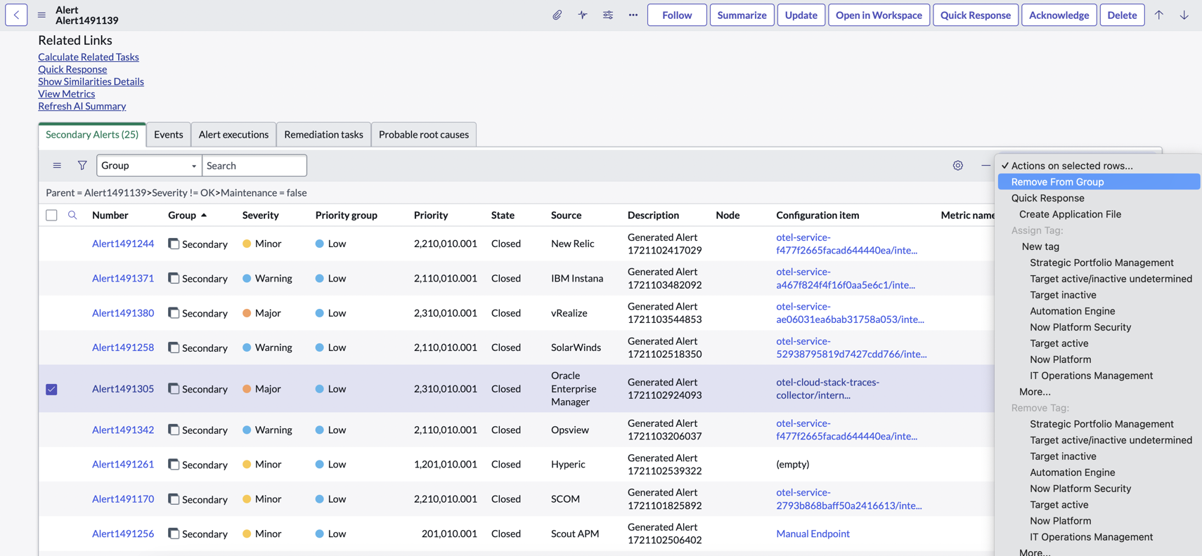Screen dimensions: 1202x556
Task: Open the Alert1491244 link
Action: (123, 244)
